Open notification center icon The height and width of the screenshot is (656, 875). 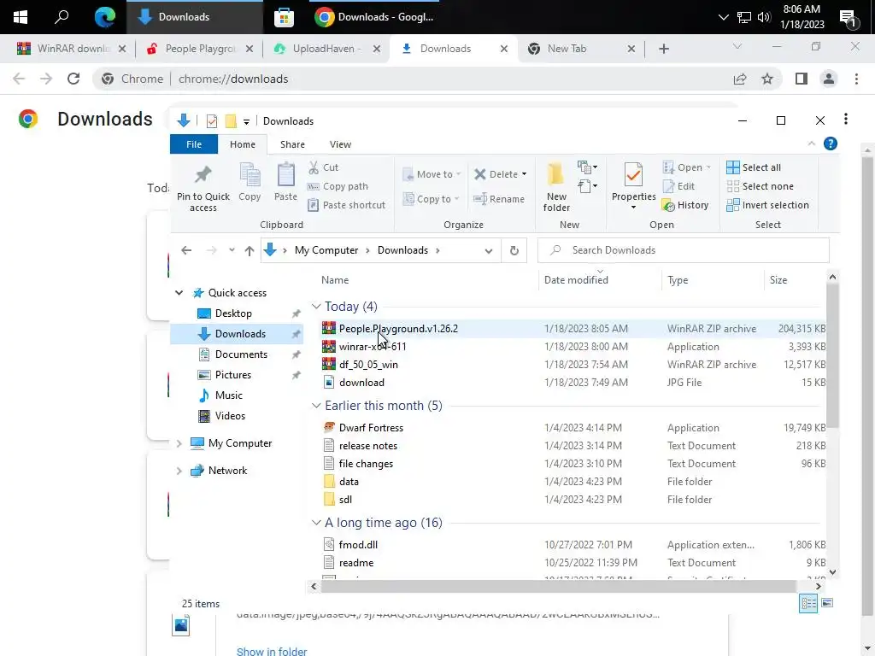[848, 19]
